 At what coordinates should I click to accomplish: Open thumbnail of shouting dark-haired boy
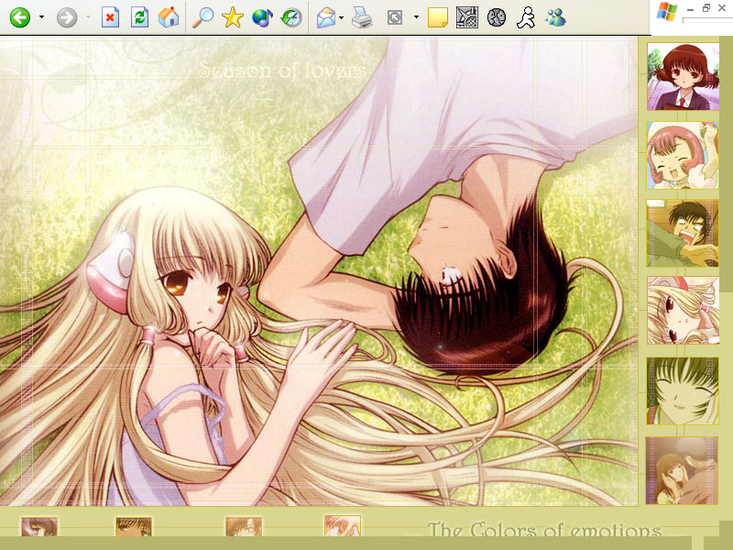coord(683,233)
